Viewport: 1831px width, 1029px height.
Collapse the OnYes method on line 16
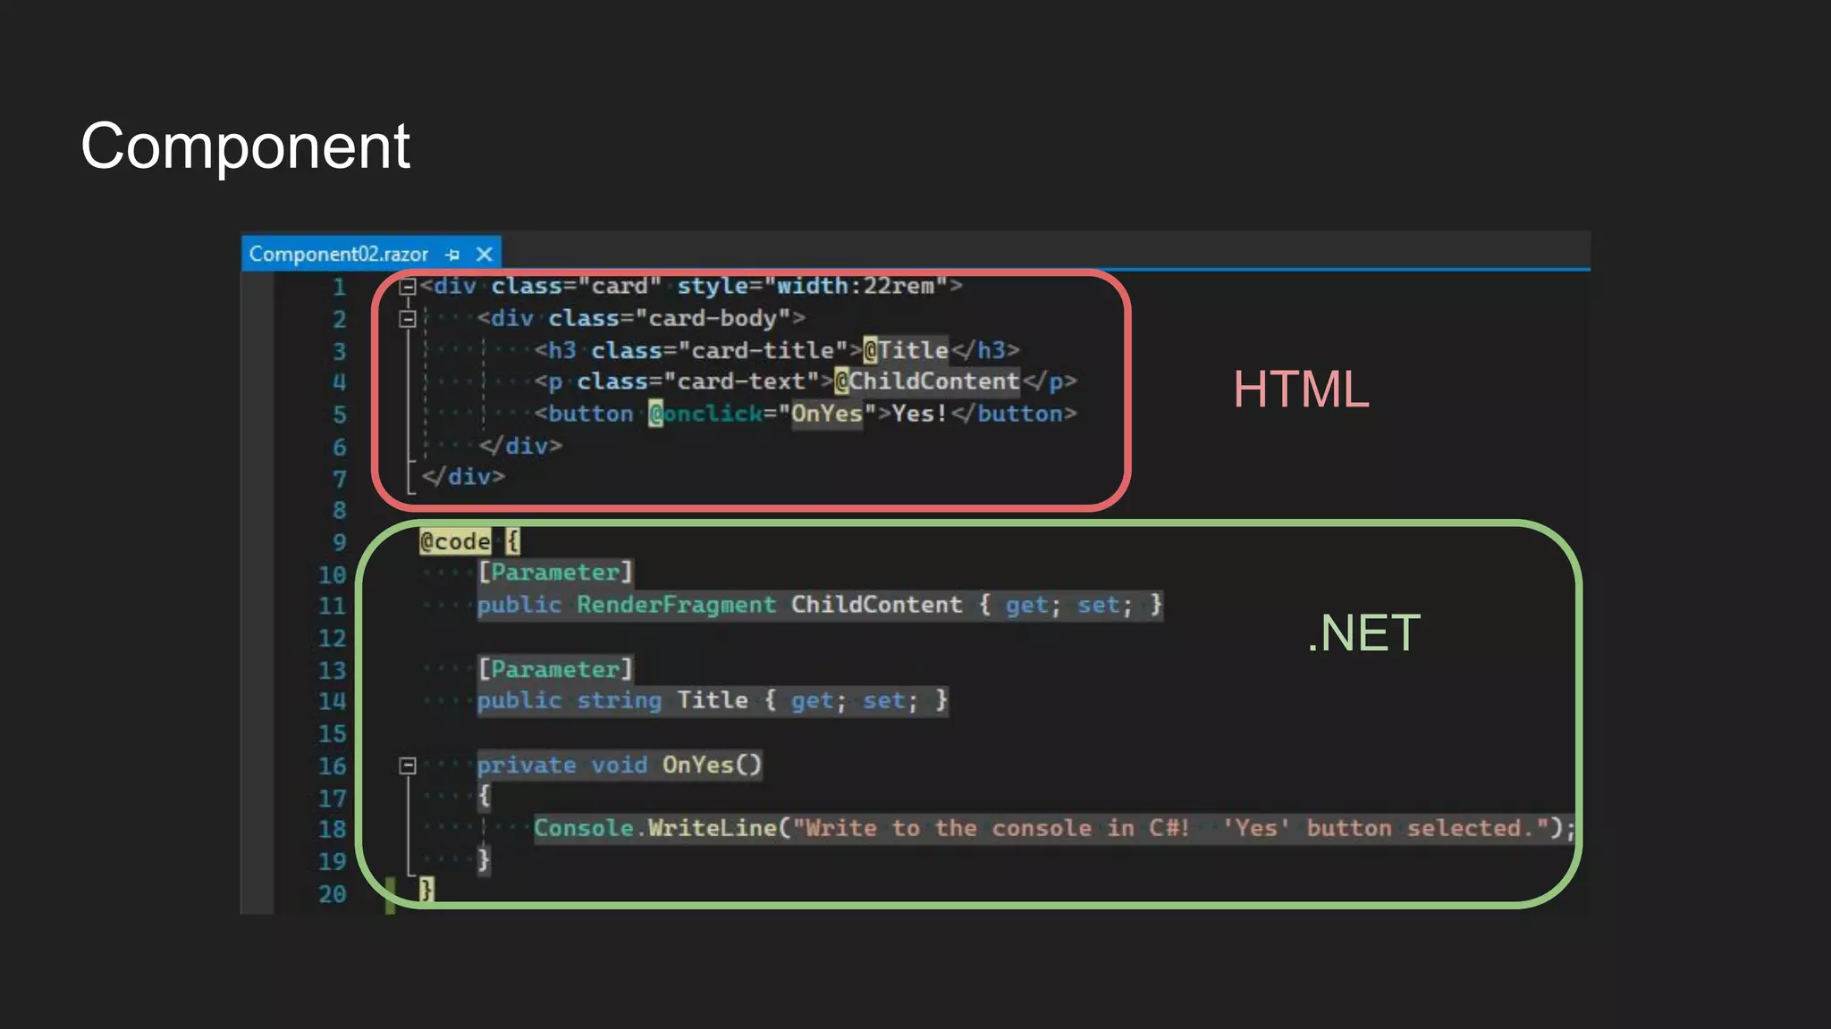pos(408,765)
